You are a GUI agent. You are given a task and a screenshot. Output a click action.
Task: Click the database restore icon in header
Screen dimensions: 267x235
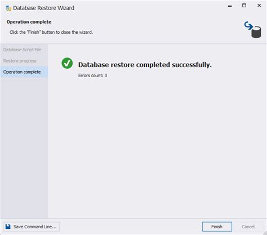(x=253, y=30)
